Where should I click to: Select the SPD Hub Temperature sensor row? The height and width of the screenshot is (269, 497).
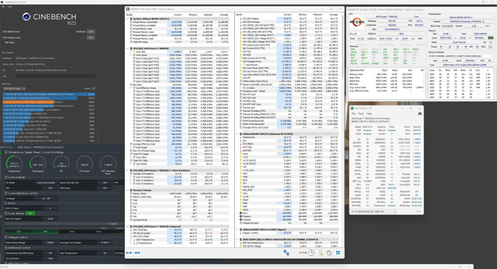point(289,243)
